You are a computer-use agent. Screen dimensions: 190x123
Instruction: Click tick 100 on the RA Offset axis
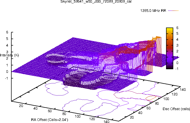click(77, 116)
